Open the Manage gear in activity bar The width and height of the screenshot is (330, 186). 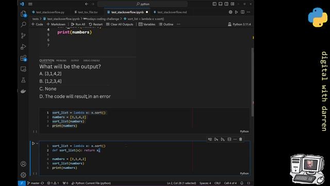click(x=23, y=175)
